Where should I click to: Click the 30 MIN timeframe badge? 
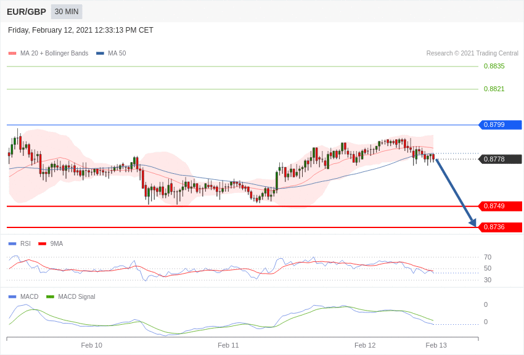[67, 12]
